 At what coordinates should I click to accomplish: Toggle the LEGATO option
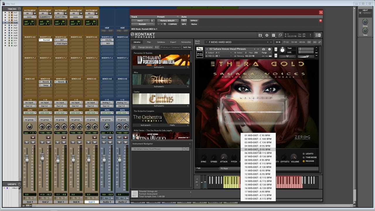308,154
